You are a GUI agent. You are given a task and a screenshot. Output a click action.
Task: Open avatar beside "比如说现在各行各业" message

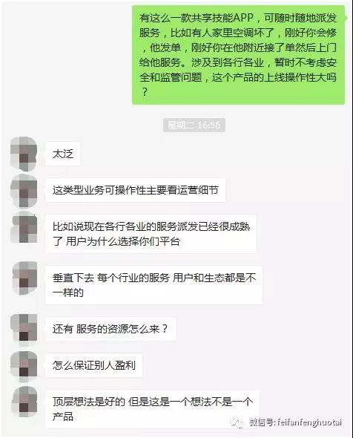[x=24, y=227]
